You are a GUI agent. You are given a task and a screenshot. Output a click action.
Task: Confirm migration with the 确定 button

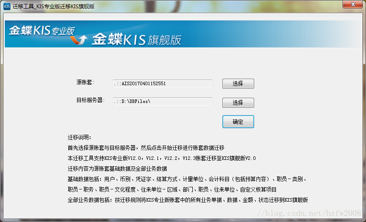coord(238,122)
